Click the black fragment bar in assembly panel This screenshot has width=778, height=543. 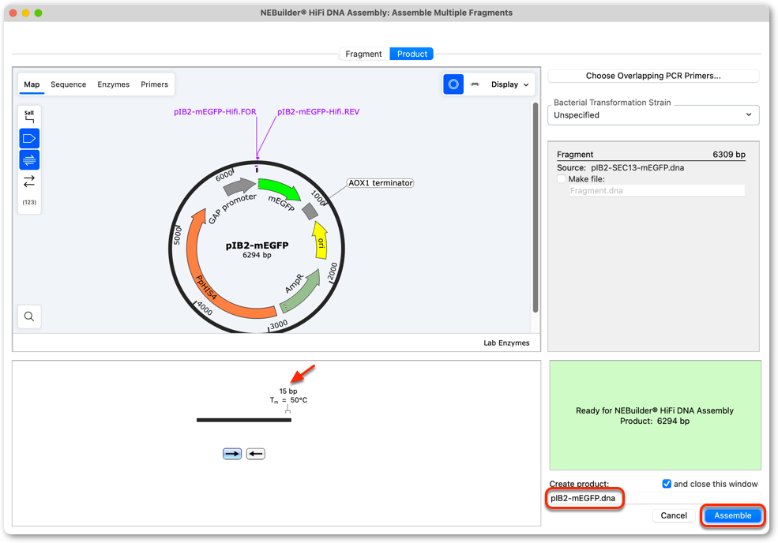click(243, 420)
